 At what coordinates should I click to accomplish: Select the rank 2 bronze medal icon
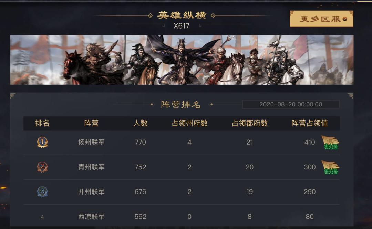point(42,167)
